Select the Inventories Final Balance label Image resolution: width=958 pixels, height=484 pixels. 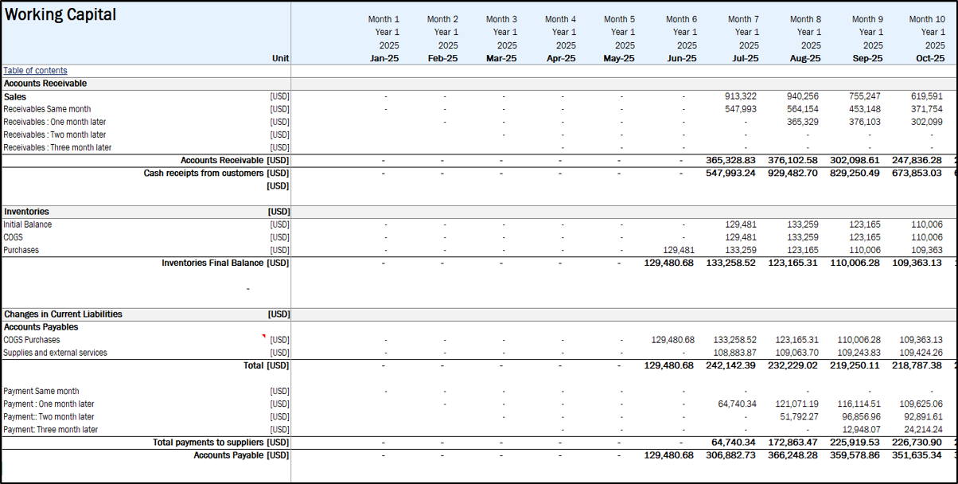coord(212,263)
